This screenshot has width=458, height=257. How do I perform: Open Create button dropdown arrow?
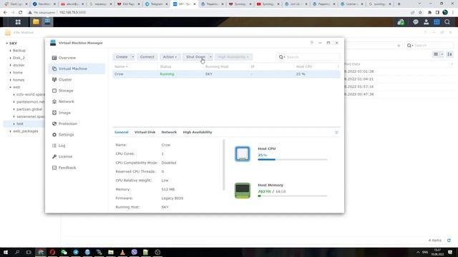(132, 57)
